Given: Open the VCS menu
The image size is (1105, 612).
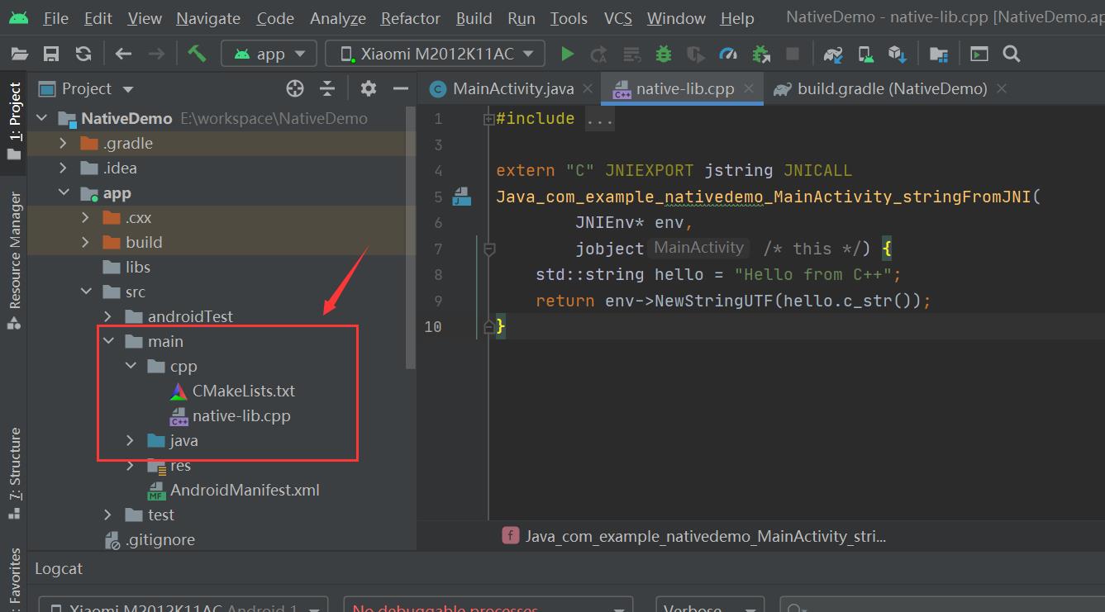Looking at the screenshot, I should [x=618, y=18].
